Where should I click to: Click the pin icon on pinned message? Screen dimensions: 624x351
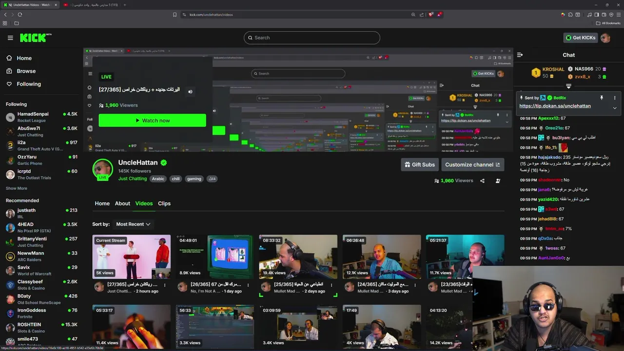[x=602, y=98]
